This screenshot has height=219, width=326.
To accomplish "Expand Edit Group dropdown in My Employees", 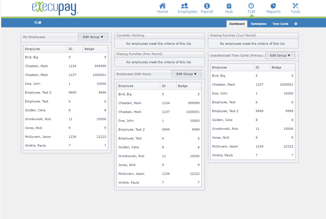I will [x=93, y=37].
